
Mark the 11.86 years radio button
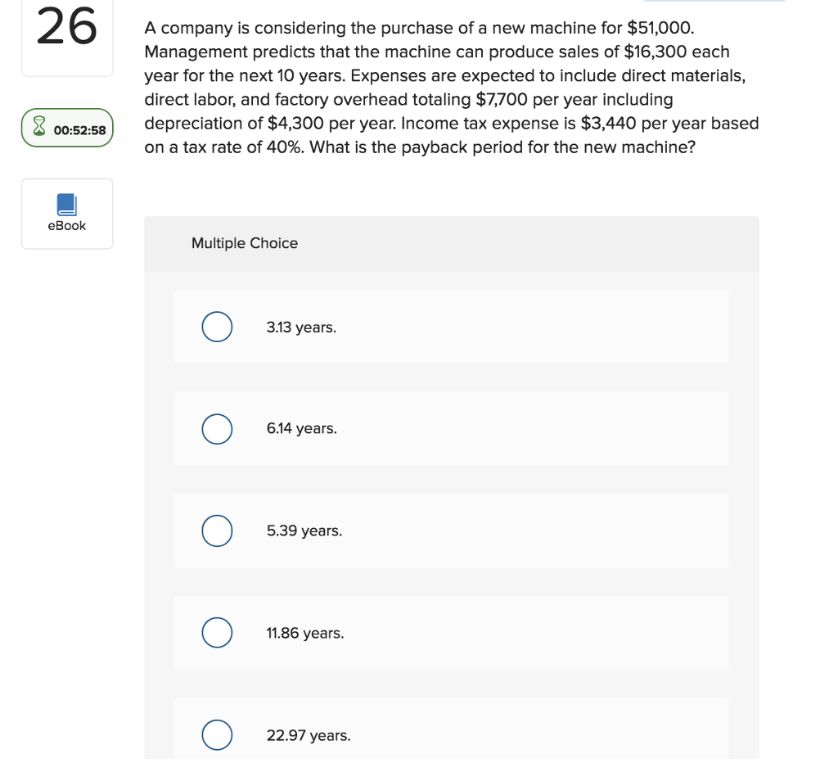click(216, 632)
